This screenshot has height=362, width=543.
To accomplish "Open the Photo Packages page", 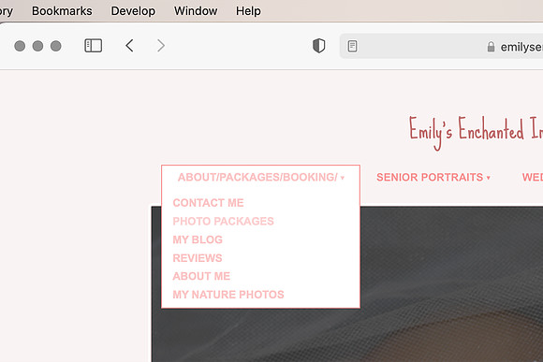I will (224, 221).
